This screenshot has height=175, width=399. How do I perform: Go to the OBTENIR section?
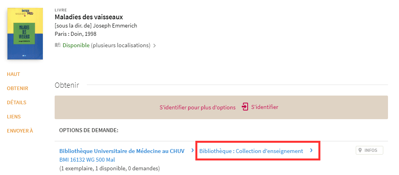coord(18,88)
